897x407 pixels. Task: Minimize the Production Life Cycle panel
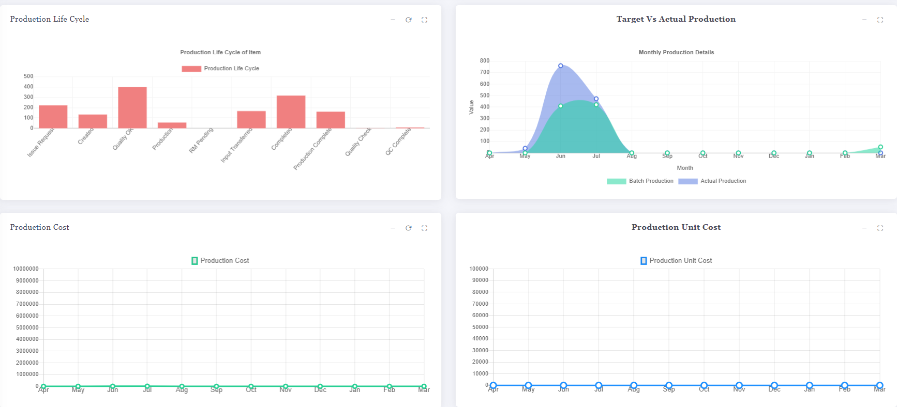pos(393,20)
